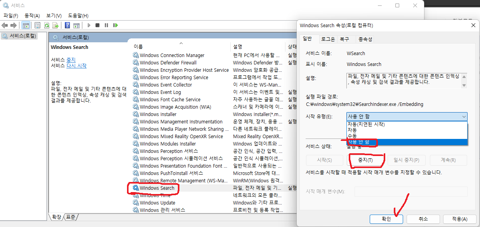Open the 보기(V) menu

coord(54,16)
